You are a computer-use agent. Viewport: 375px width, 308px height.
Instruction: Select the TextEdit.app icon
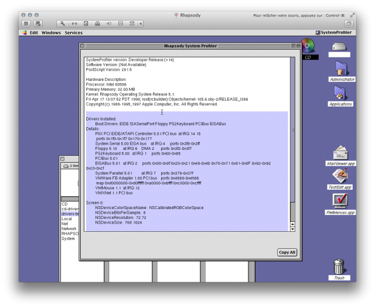(340, 176)
